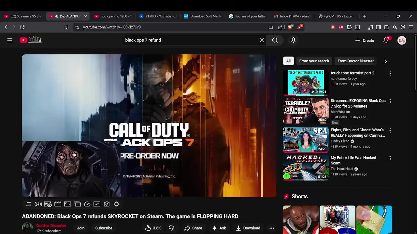Toggle cinema mode clapperboard icon

[58, 204]
